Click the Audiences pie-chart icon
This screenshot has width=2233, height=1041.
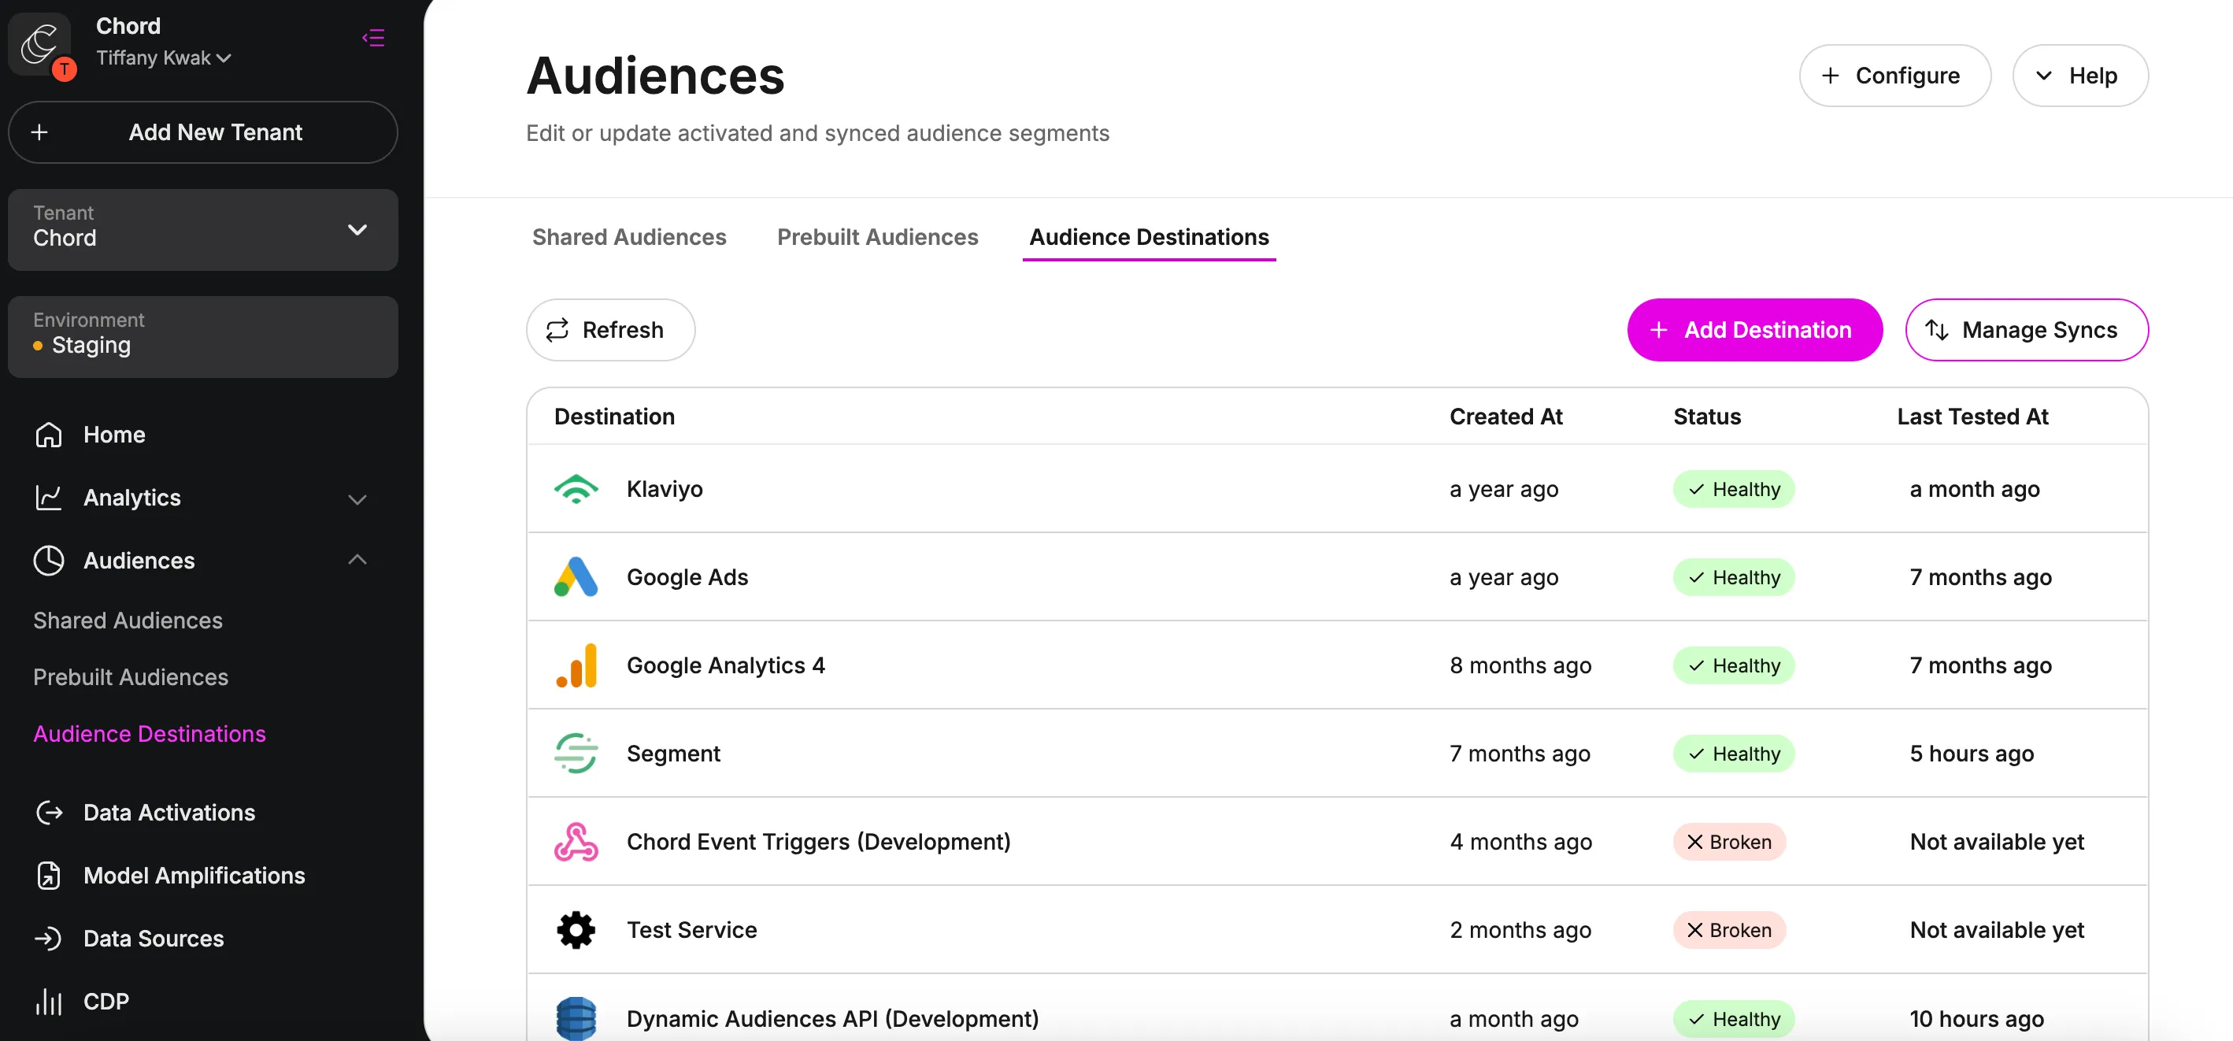click(x=49, y=561)
